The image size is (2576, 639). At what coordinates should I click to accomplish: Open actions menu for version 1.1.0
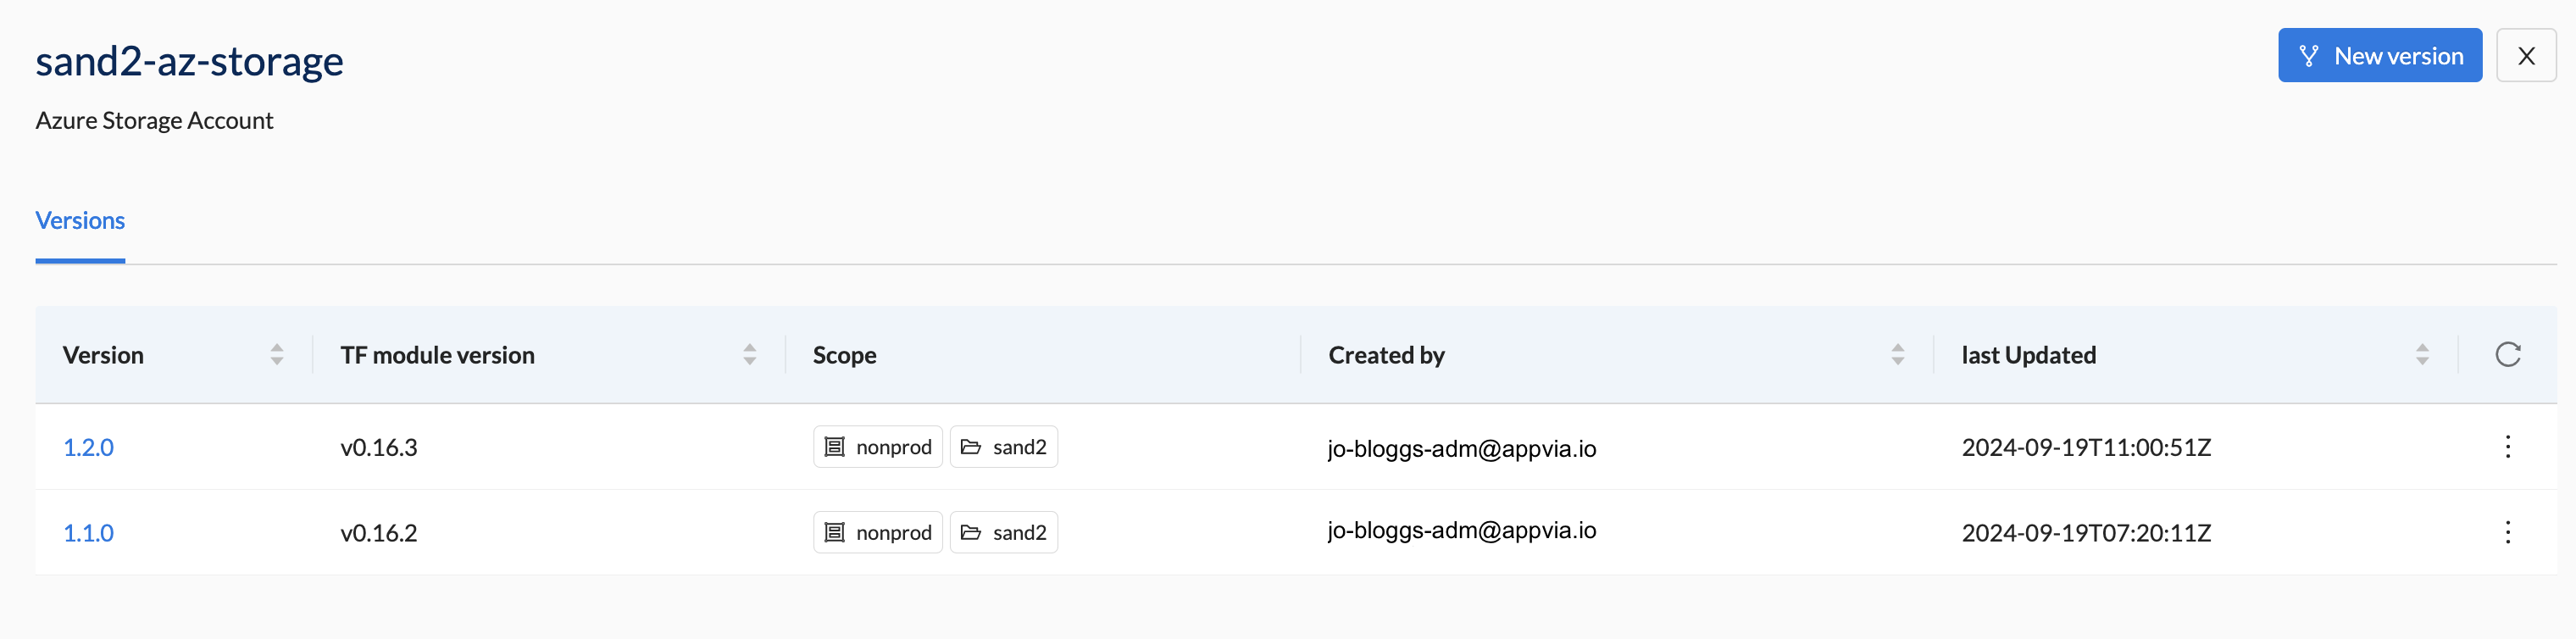2508,533
